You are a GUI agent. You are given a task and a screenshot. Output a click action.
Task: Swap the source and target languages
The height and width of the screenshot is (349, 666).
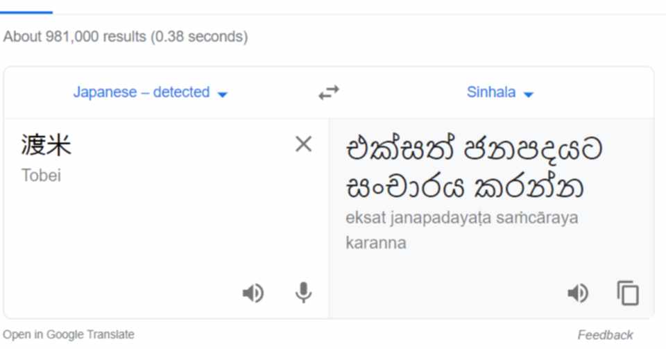click(329, 93)
